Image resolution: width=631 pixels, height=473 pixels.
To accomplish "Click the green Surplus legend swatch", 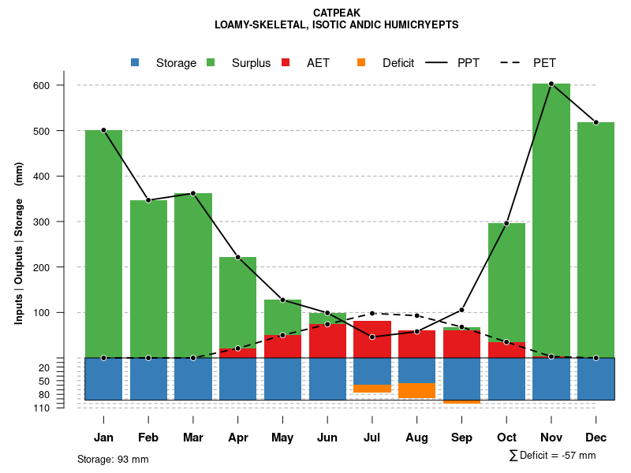I will (x=211, y=62).
